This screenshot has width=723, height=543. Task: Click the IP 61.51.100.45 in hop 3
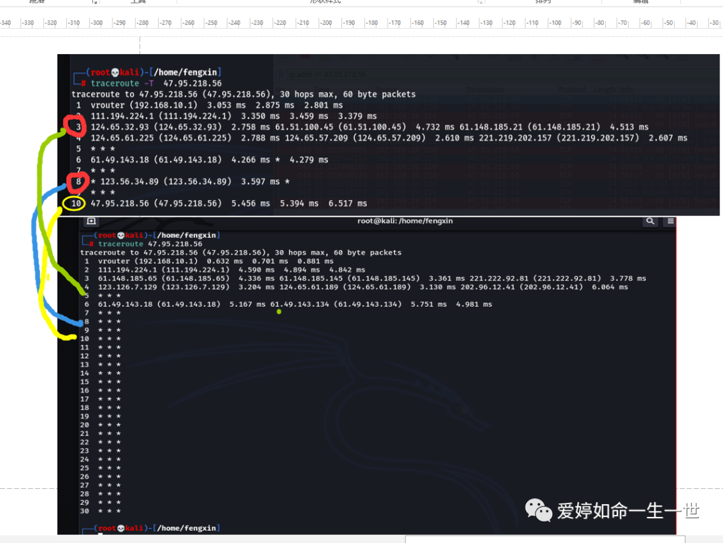click(x=305, y=126)
